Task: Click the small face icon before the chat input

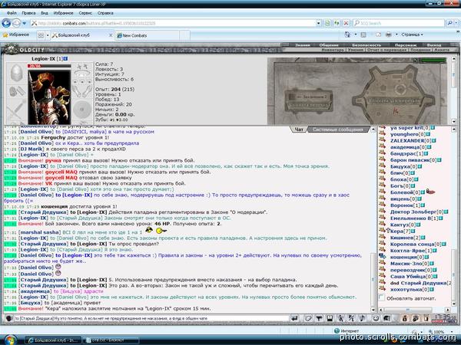Action: (x=8, y=318)
